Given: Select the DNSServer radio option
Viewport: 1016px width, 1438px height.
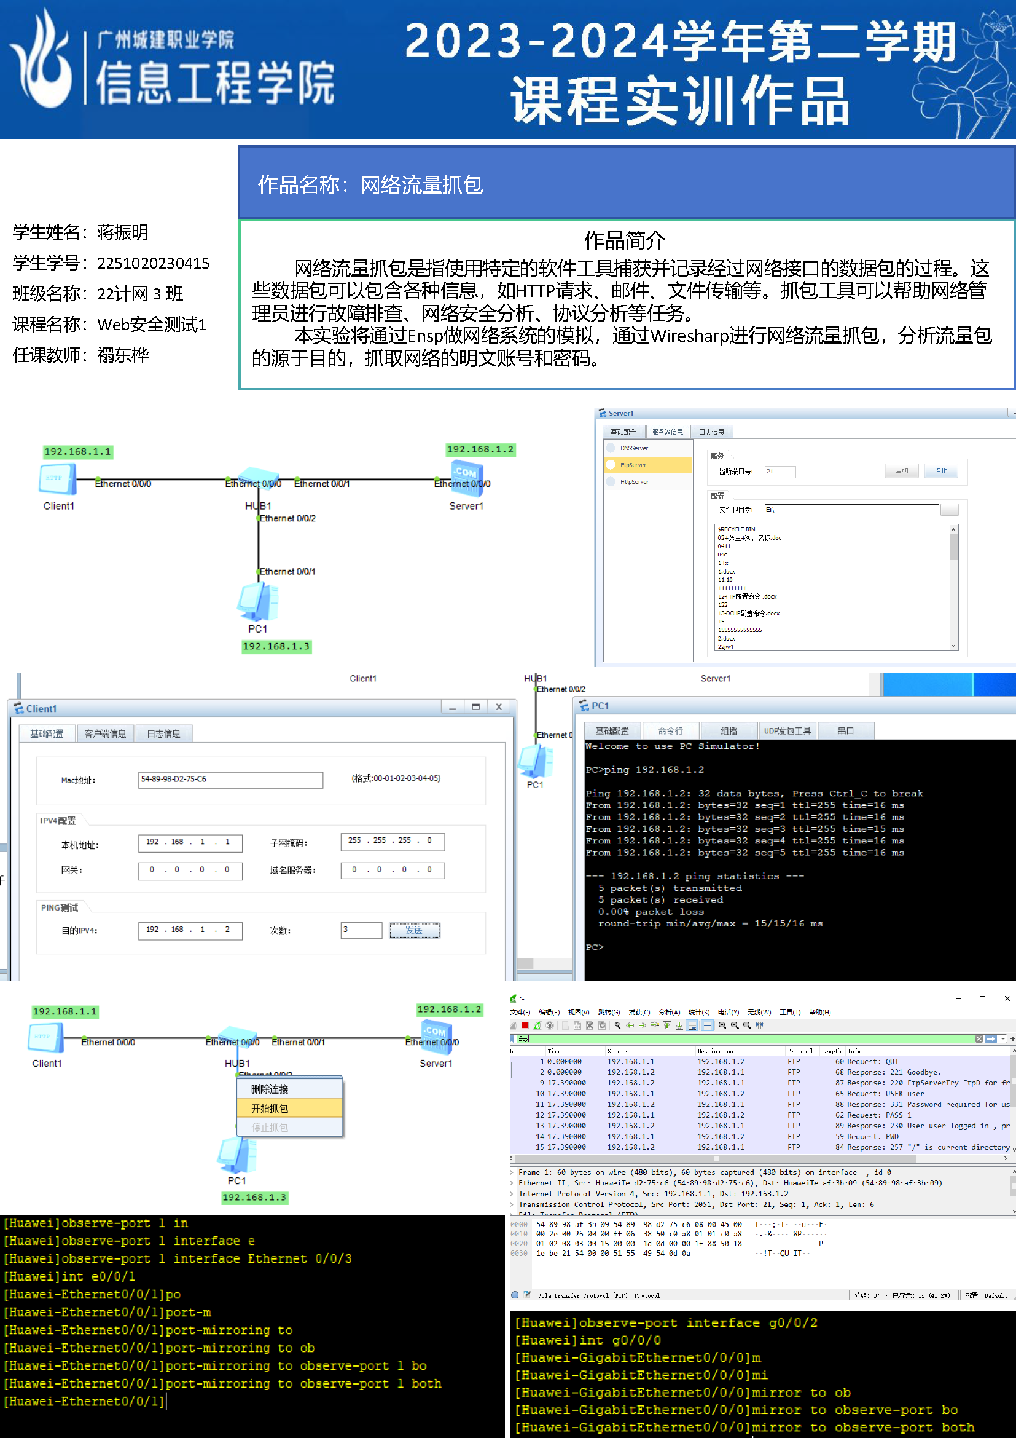Looking at the screenshot, I should click(611, 448).
